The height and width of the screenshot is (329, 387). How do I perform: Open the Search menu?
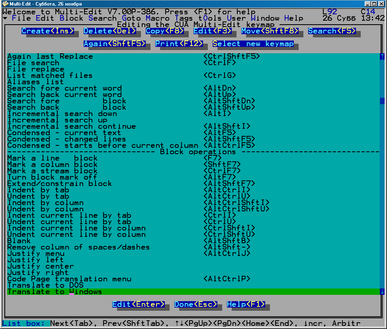click(x=102, y=18)
